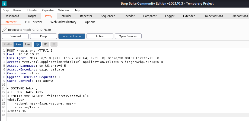Click the Burp Suite logo icon in title bar
Image resolution: width=249 pixels, height=121 pixels.
[x=4, y=3]
